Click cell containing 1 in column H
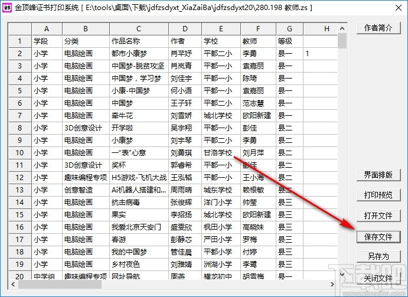The height and width of the screenshot is (297, 408). pyautogui.click(x=321, y=54)
